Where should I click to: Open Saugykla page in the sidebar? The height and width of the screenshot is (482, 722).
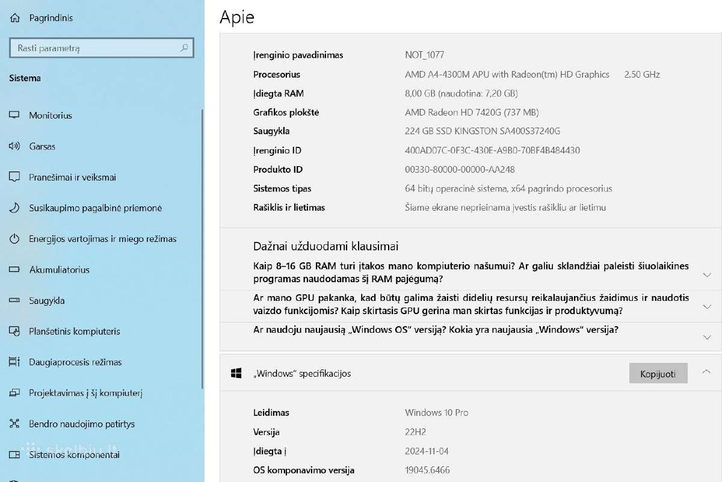[x=47, y=301]
